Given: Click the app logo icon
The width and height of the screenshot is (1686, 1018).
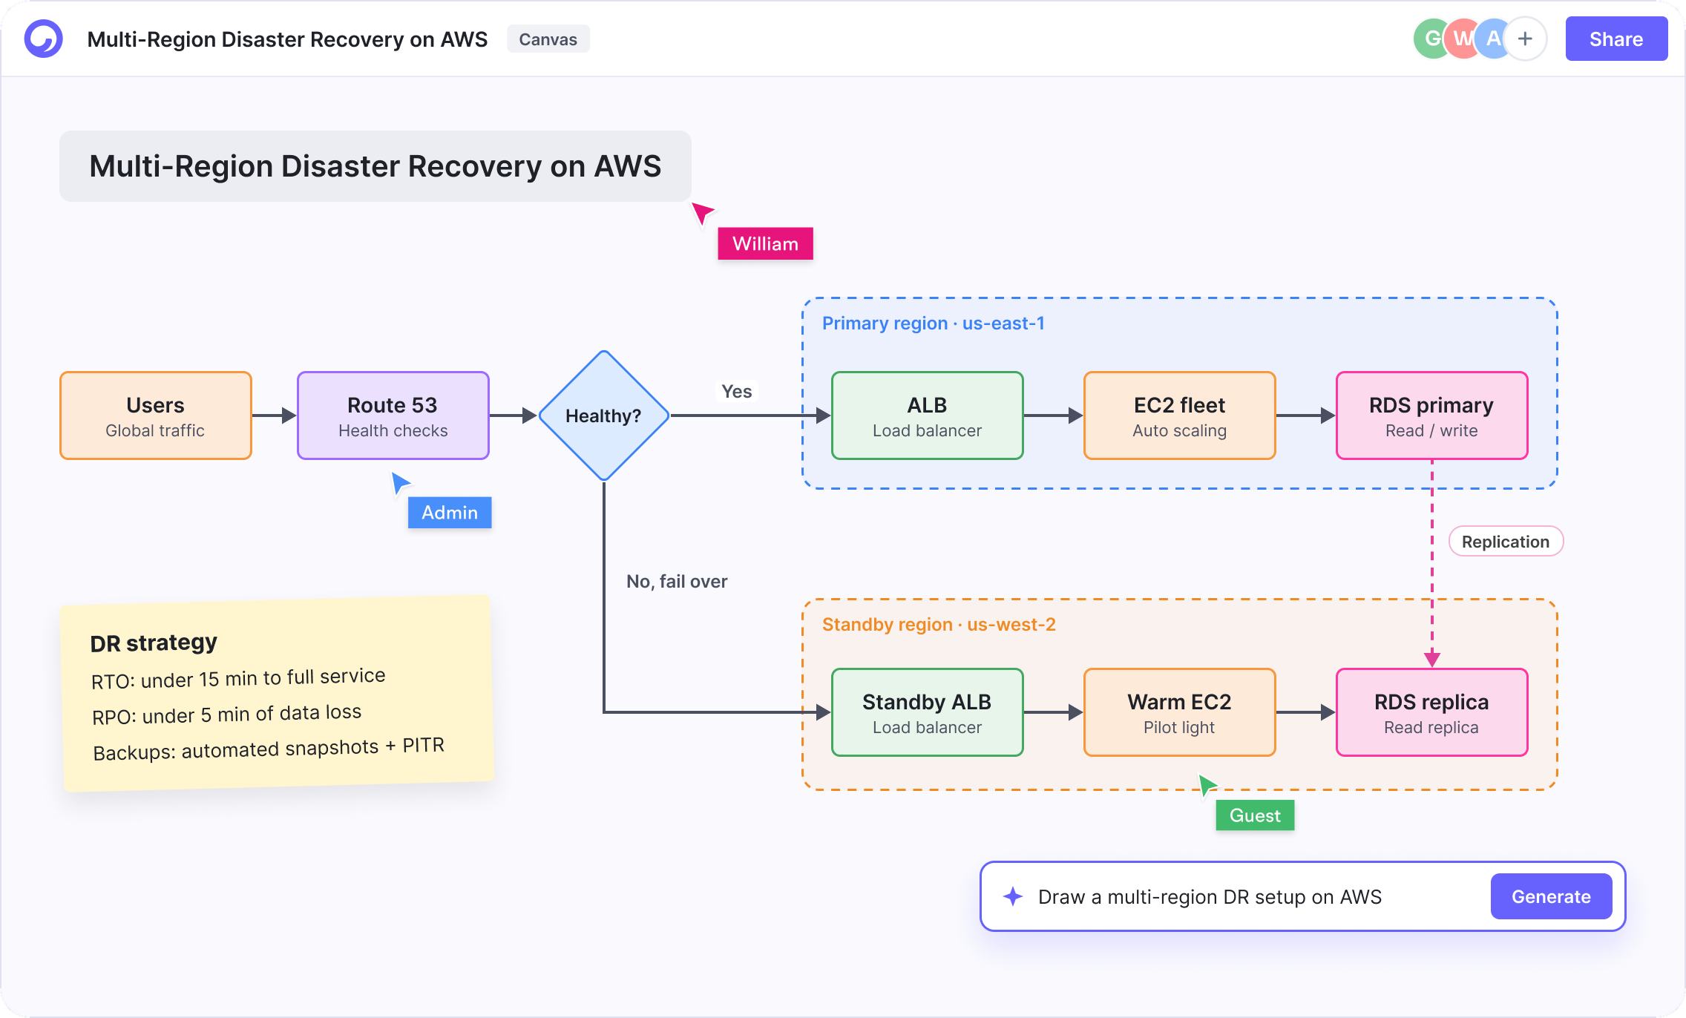Looking at the screenshot, I should pos(43,39).
